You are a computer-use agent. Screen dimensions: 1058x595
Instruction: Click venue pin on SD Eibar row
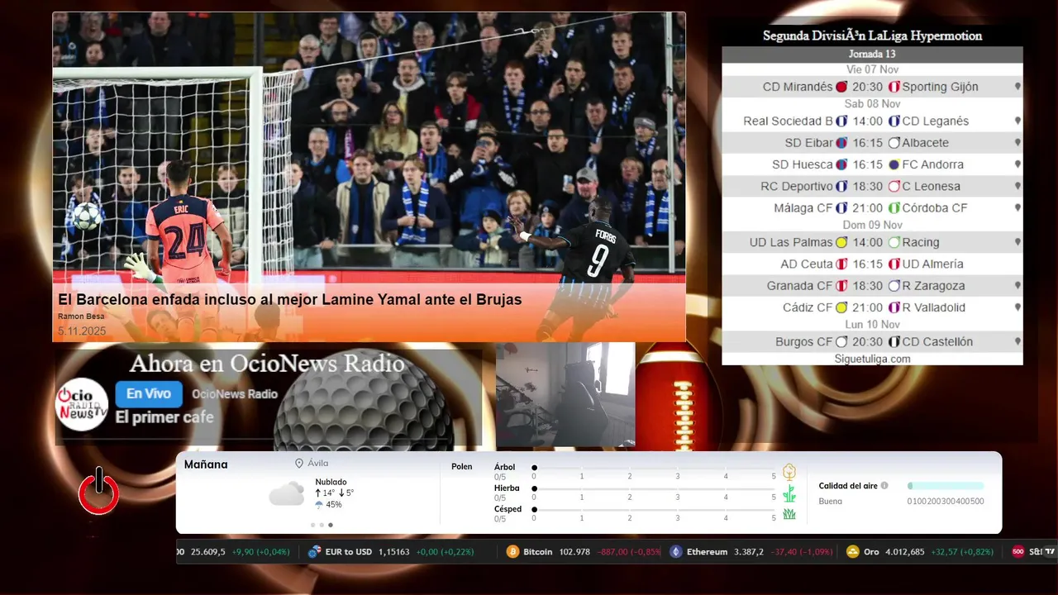coord(1017,143)
